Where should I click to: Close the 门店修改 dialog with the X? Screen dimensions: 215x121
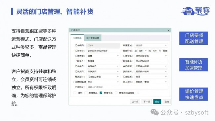tap(168, 30)
